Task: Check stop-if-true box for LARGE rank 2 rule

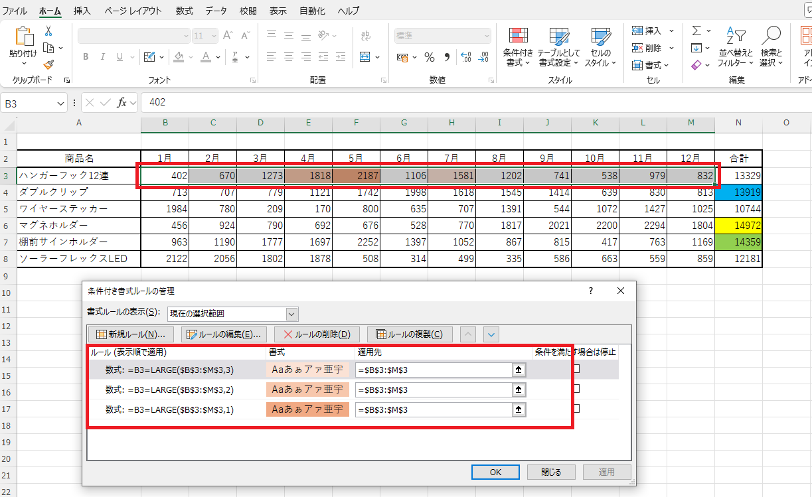Action: 578,388
